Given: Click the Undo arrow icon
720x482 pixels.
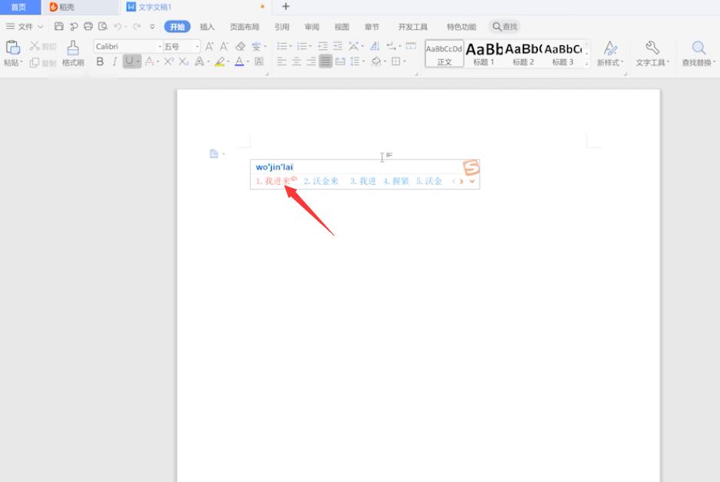Looking at the screenshot, I should point(118,27).
